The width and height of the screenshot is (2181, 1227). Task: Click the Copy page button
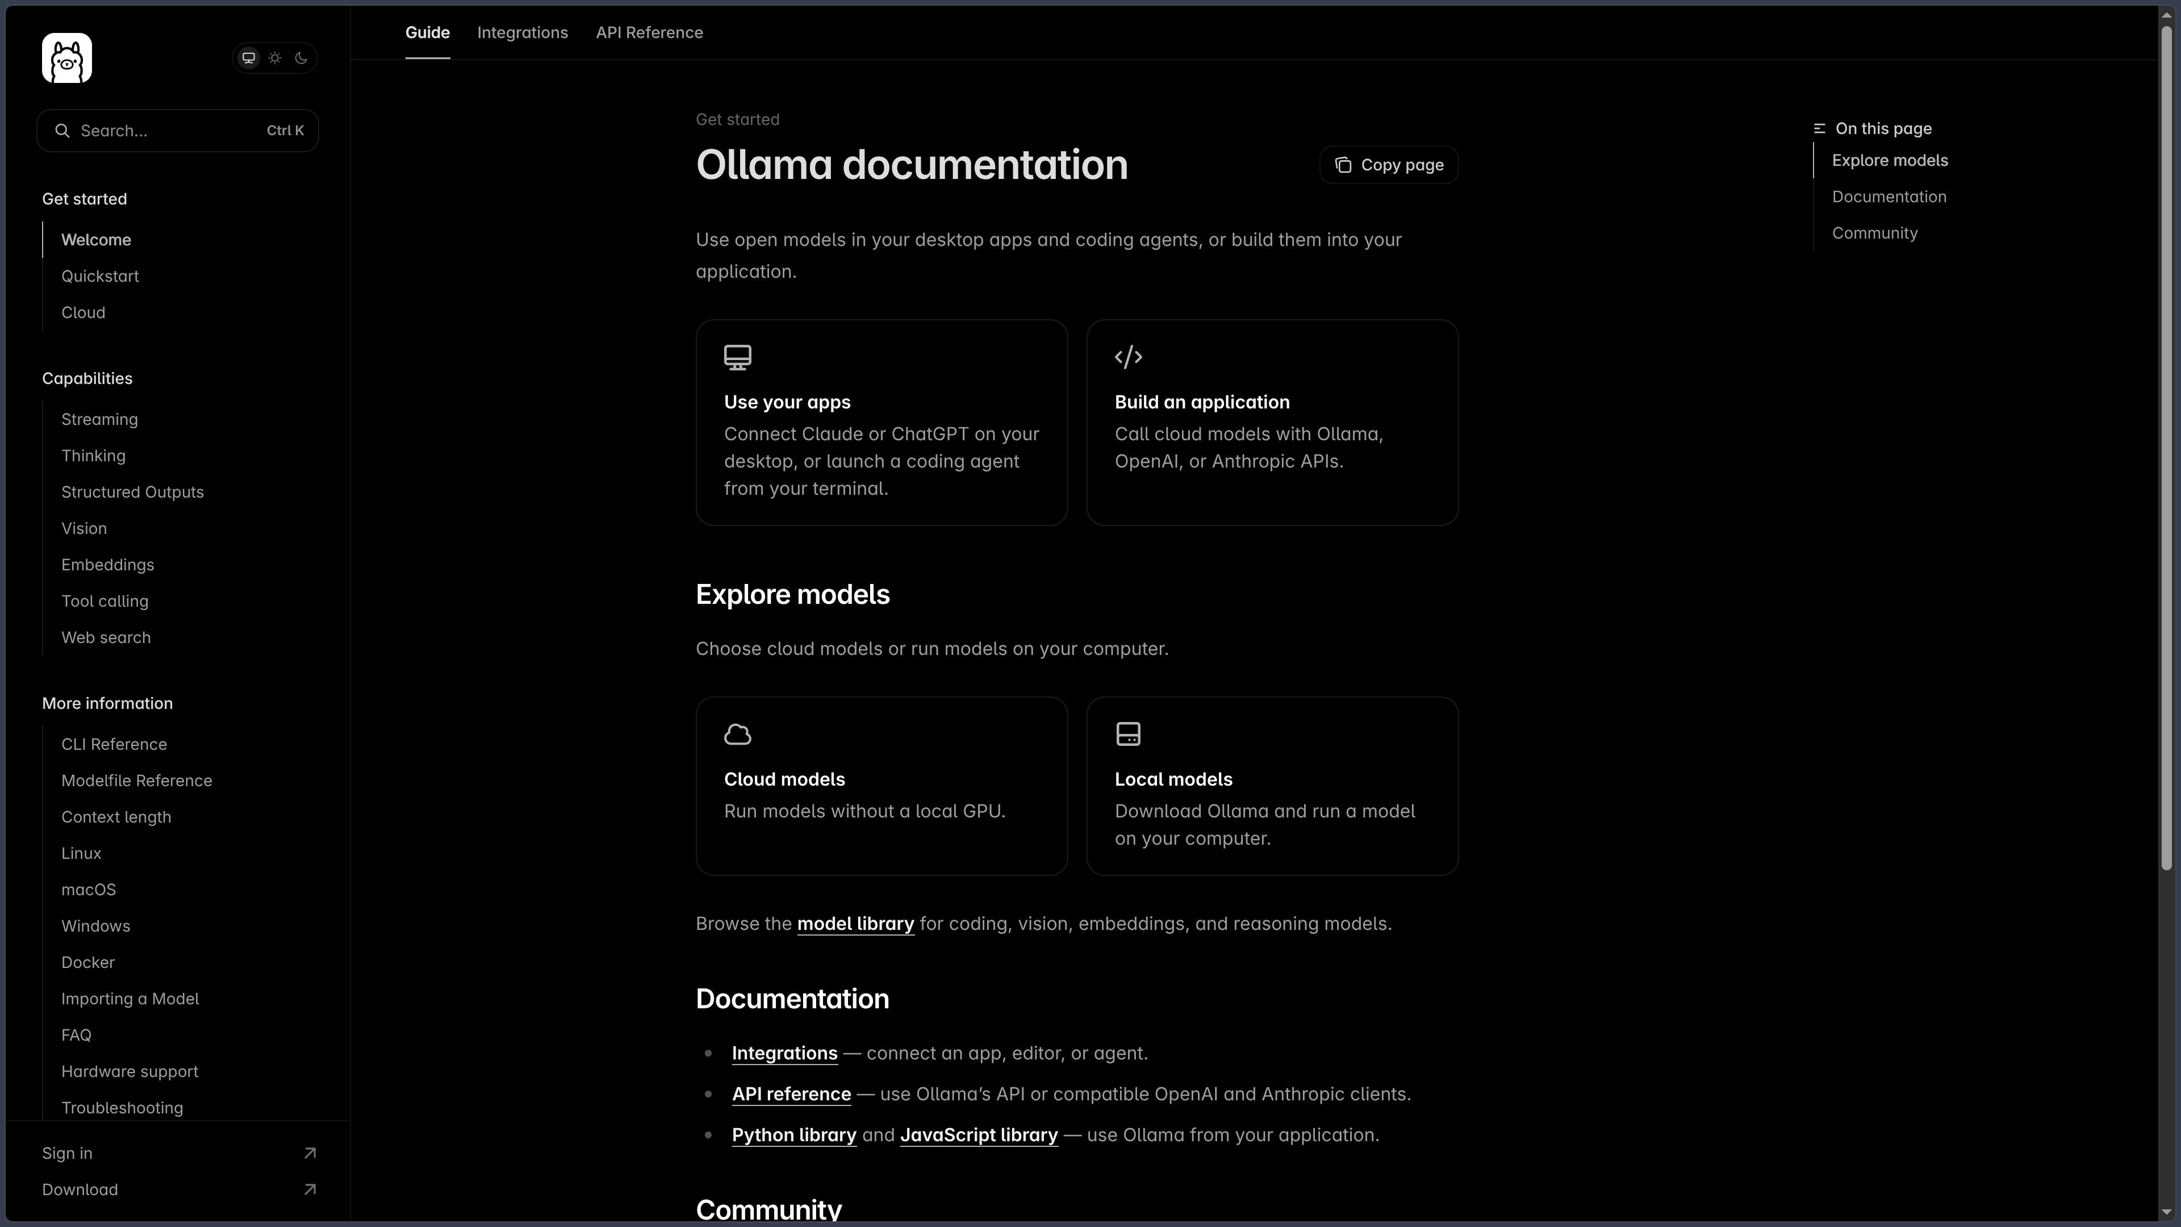coord(1389,165)
